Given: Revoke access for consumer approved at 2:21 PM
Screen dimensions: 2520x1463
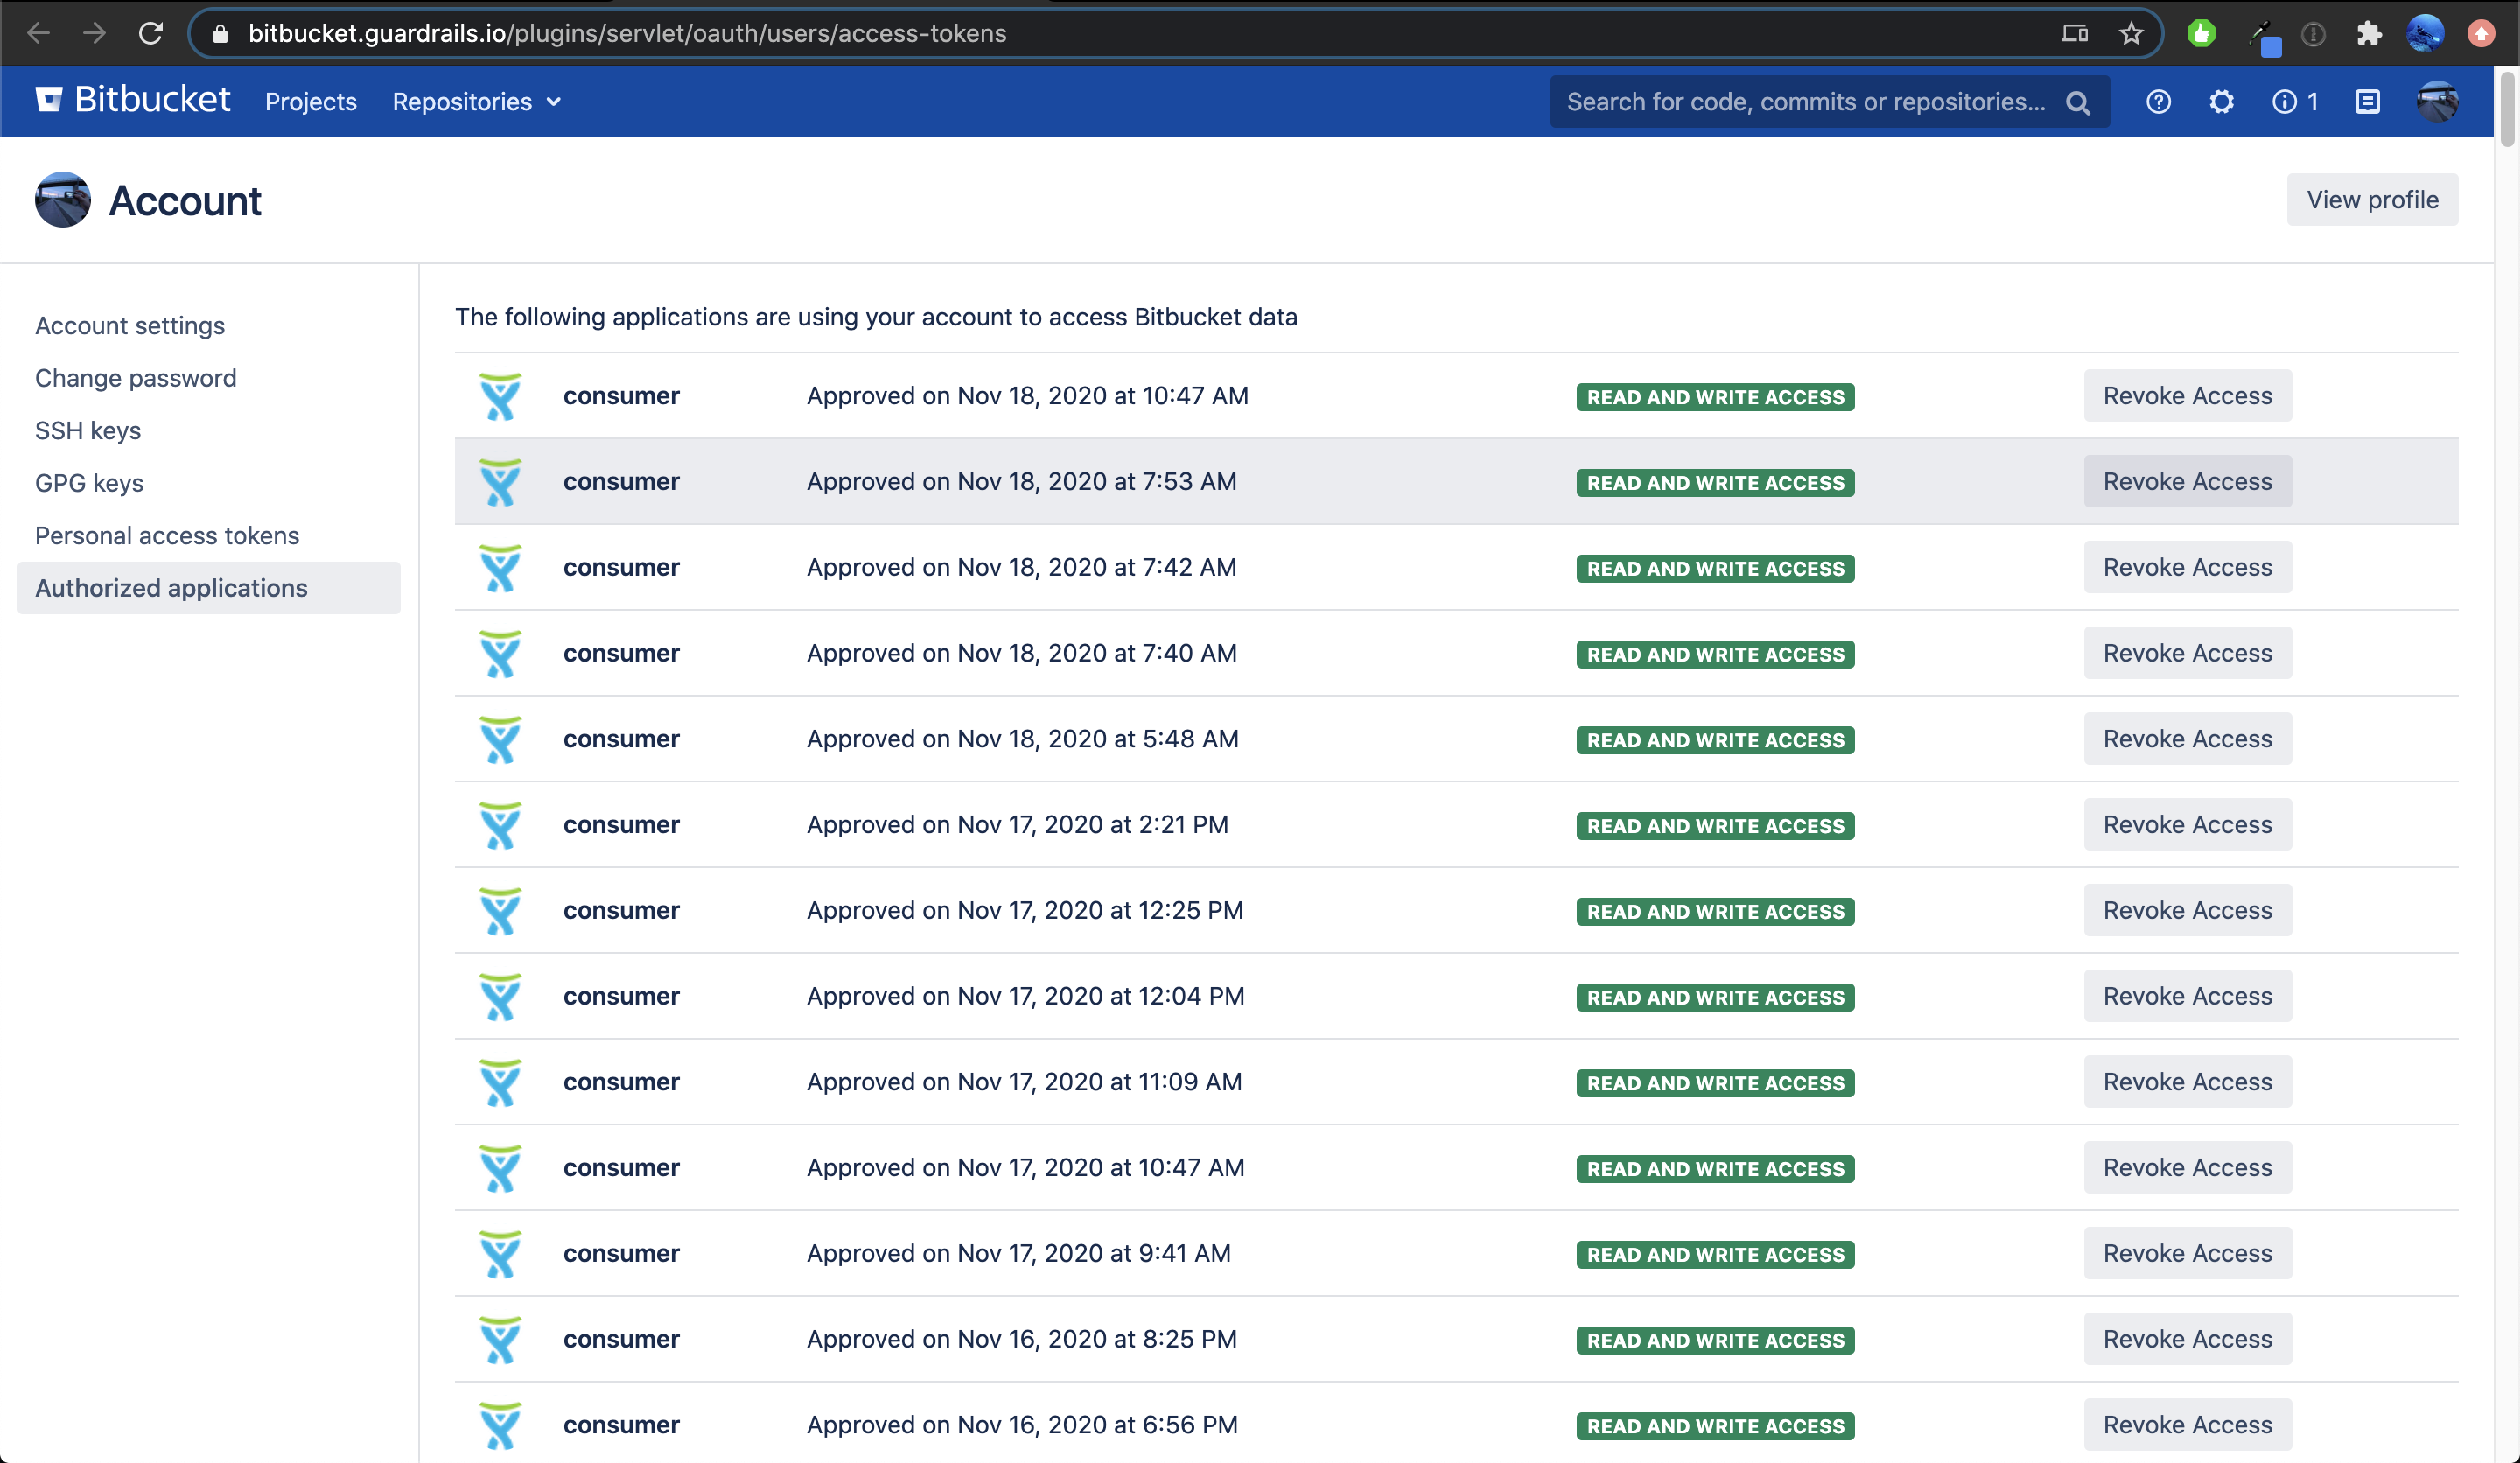Looking at the screenshot, I should point(2187,824).
